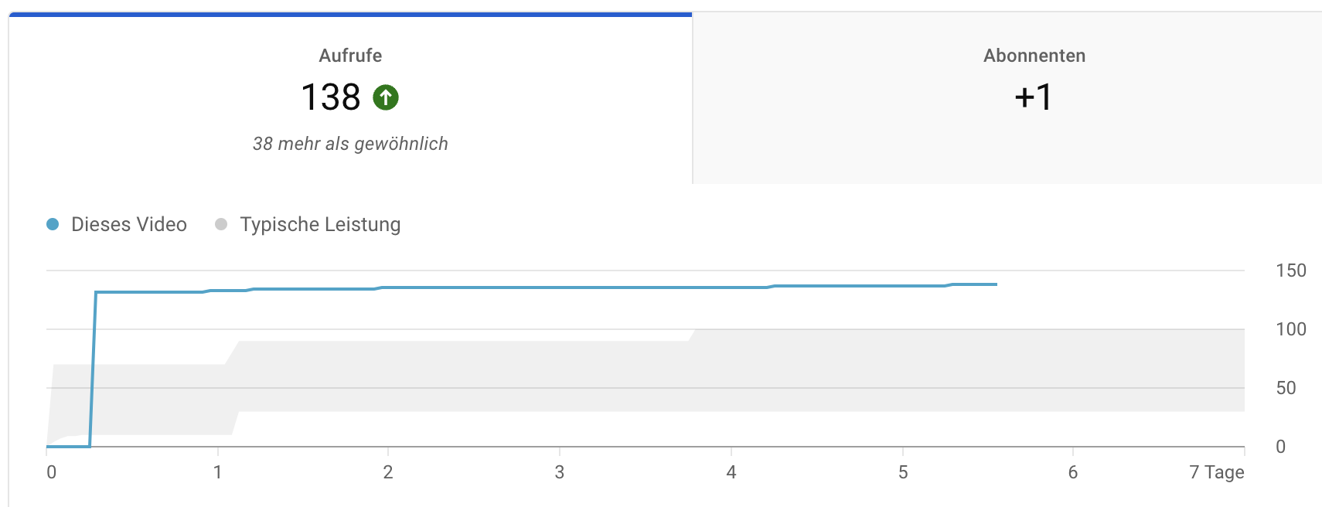Click the Typische Leistung legend label
1322x507 pixels.
[320, 224]
